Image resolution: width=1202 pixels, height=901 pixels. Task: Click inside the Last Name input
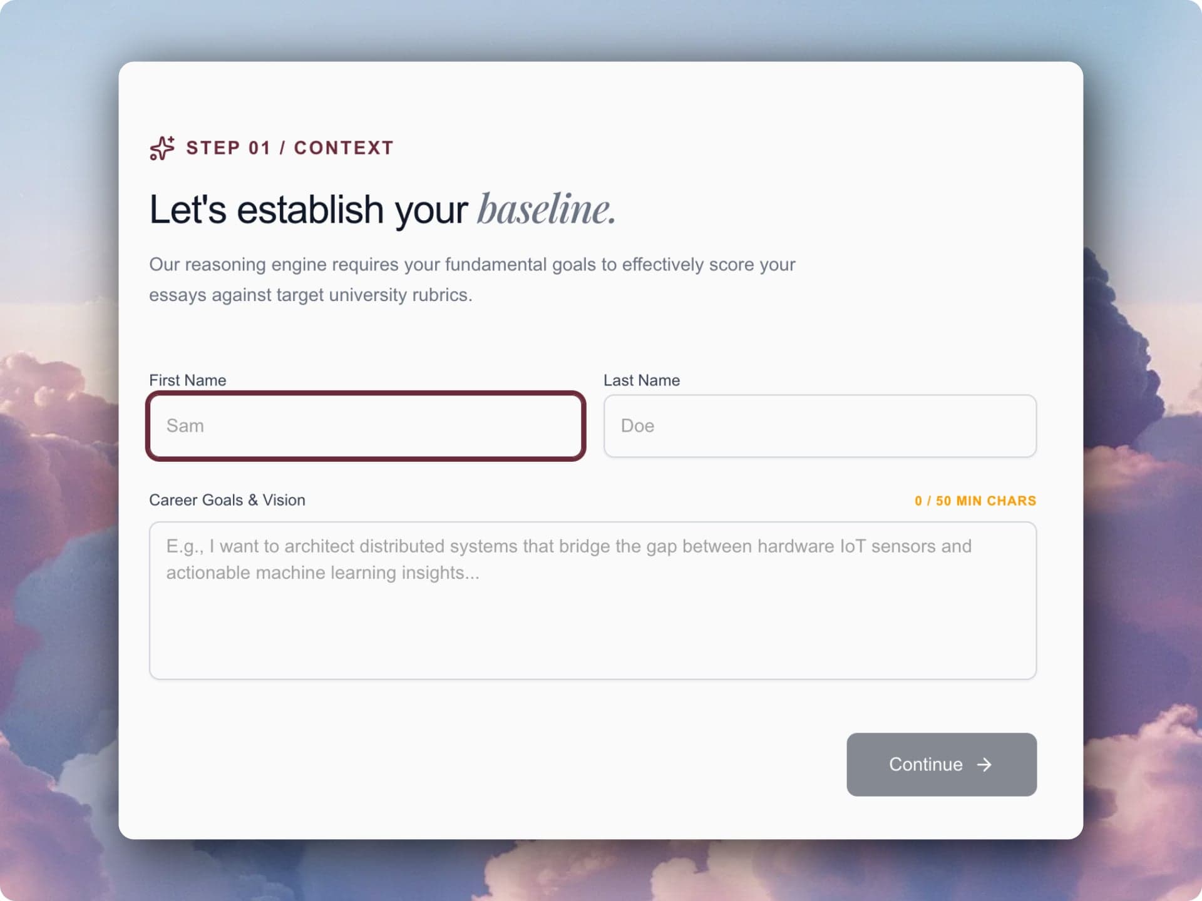pyautogui.click(x=819, y=426)
